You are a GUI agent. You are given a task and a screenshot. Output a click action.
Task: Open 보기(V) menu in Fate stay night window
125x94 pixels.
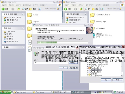tap(18, 5)
